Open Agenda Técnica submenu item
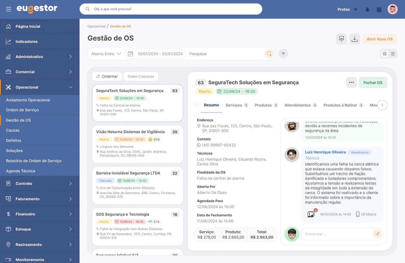Image resolution: width=405 pixels, height=263 pixels. pos(40,171)
